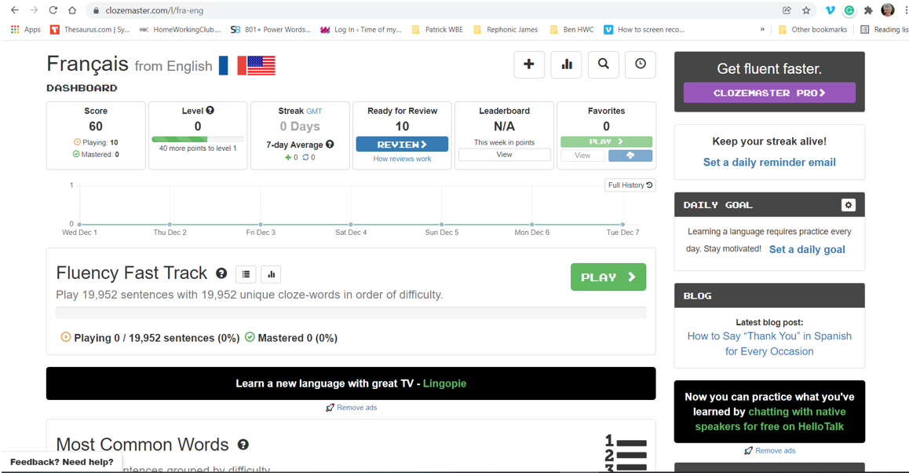Open the How reviews work link
The image size is (909, 473).
point(402,159)
